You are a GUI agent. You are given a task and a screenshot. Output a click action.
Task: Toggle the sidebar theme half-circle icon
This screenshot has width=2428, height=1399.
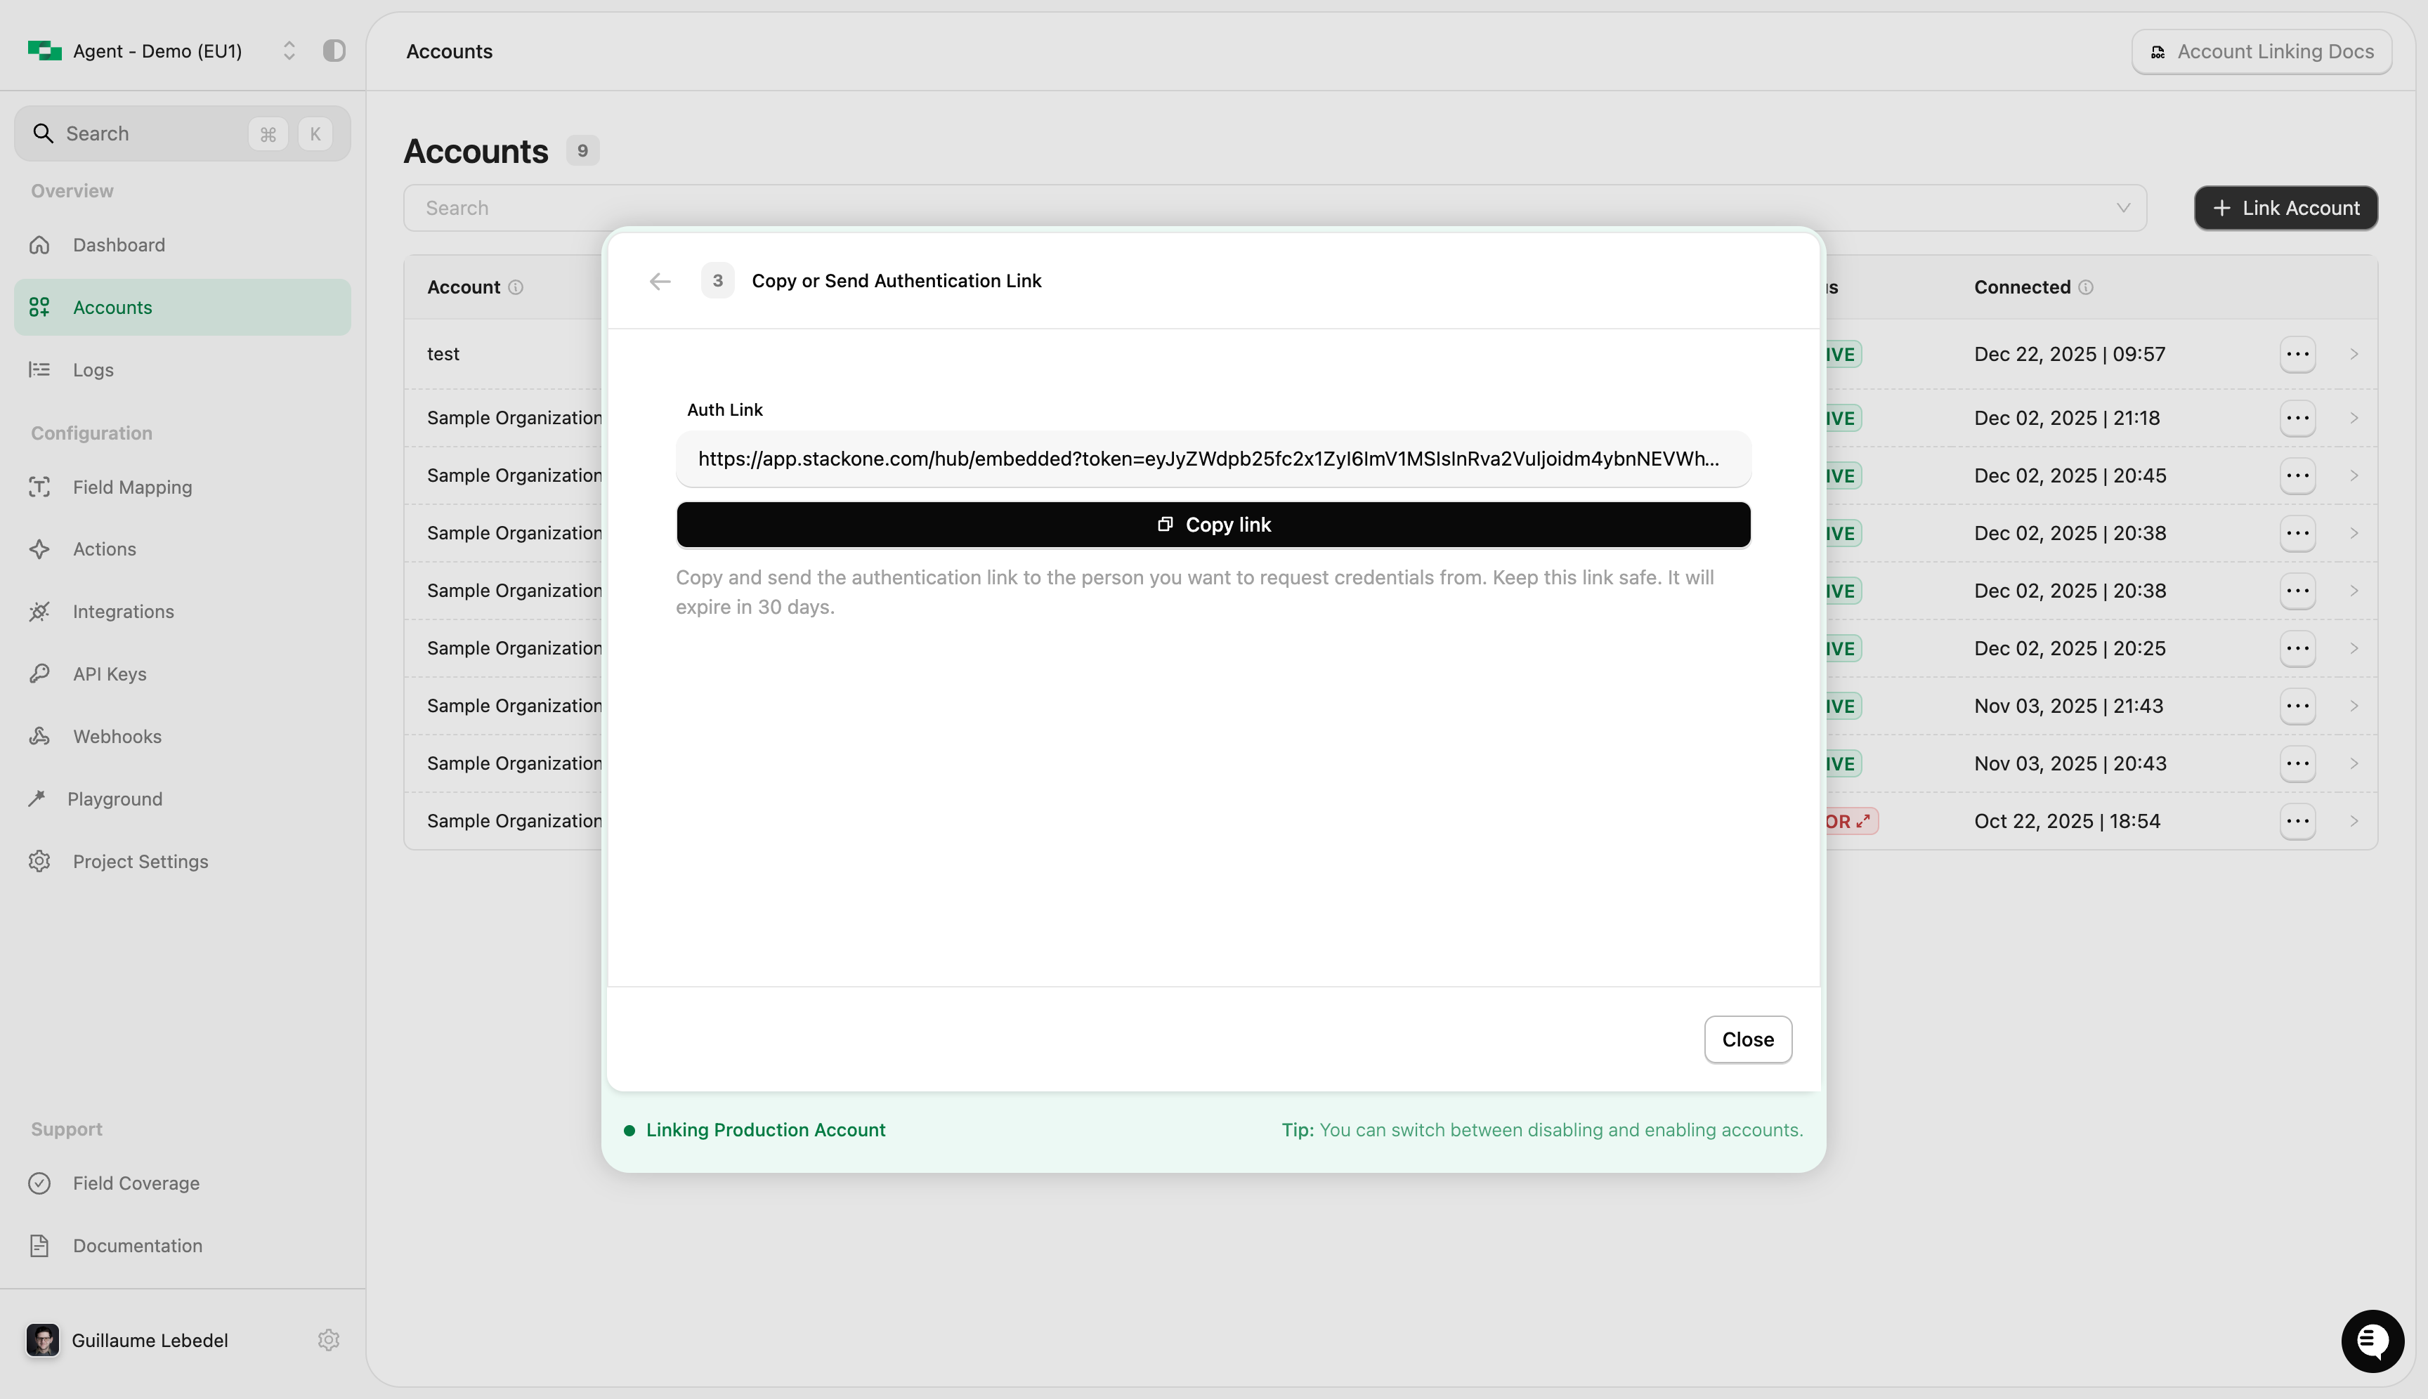click(334, 51)
